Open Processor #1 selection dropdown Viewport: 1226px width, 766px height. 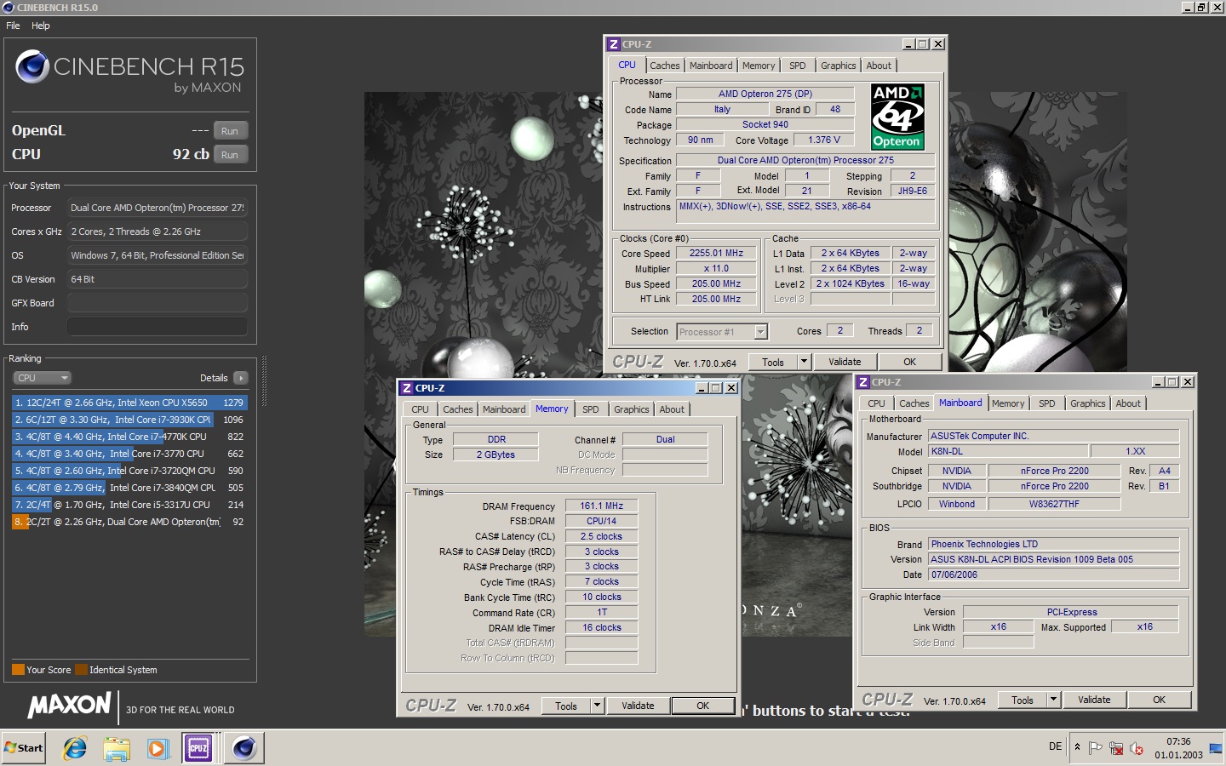(x=722, y=332)
